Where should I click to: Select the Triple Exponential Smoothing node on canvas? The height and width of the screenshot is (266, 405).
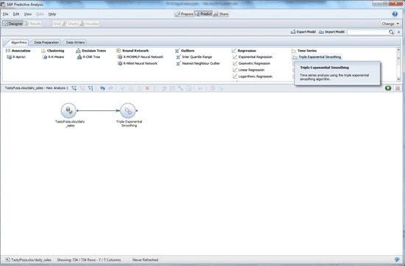[128, 110]
